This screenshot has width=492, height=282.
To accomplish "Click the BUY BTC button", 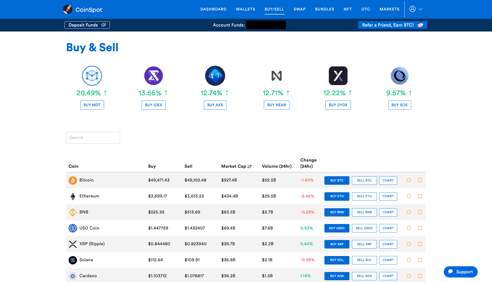I will tap(337, 180).
